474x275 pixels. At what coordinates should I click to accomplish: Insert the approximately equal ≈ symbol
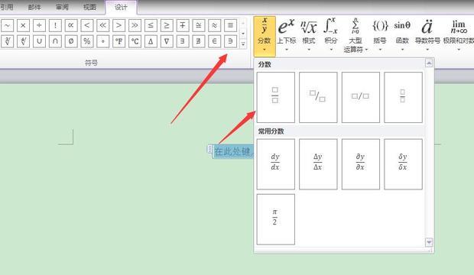[214, 25]
